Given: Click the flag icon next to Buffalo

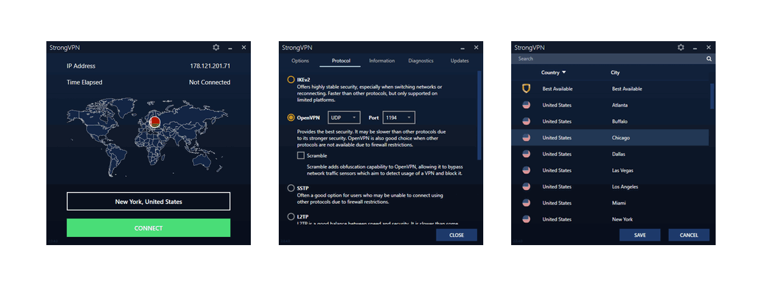Looking at the screenshot, I should [526, 122].
